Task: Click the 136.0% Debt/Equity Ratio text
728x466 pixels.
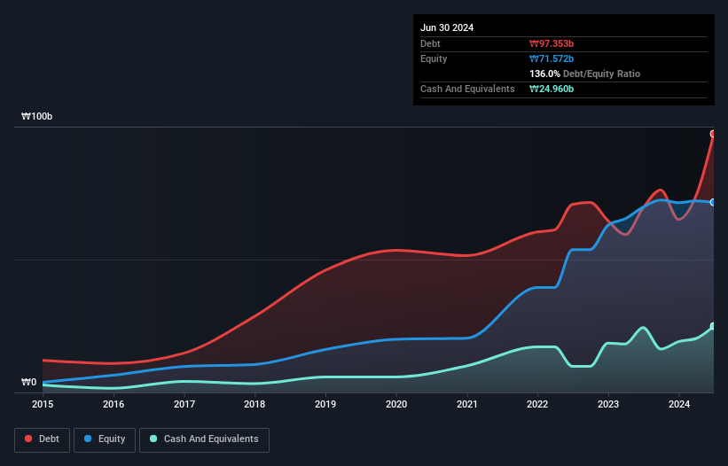Action: pyautogui.click(x=584, y=74)
